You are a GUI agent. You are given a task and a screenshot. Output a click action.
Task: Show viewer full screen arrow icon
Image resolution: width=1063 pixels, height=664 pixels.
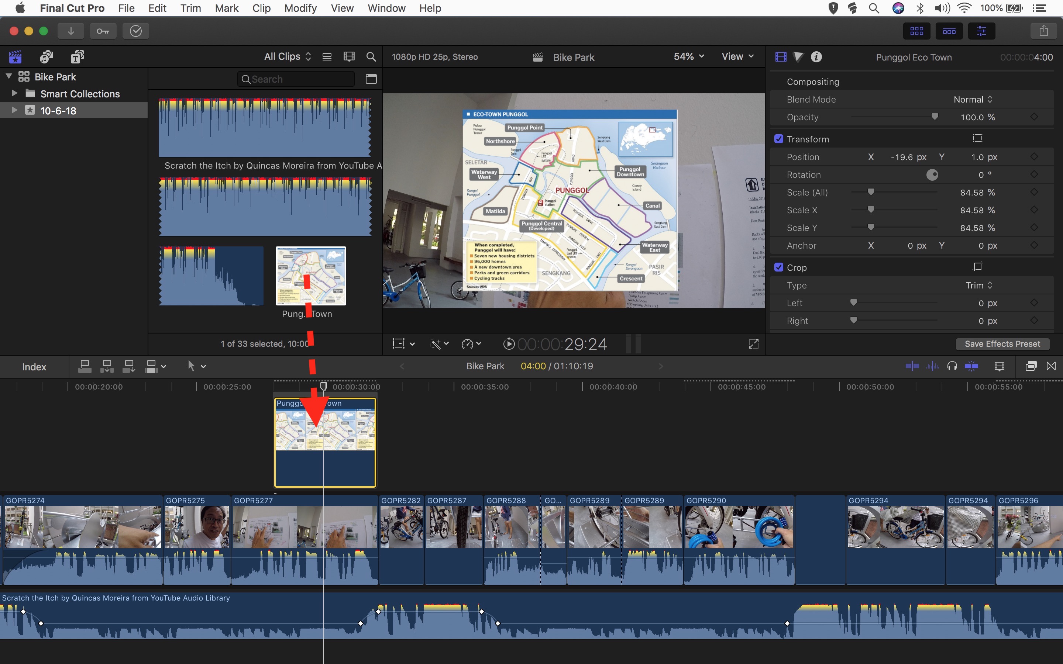click(753, 344)
